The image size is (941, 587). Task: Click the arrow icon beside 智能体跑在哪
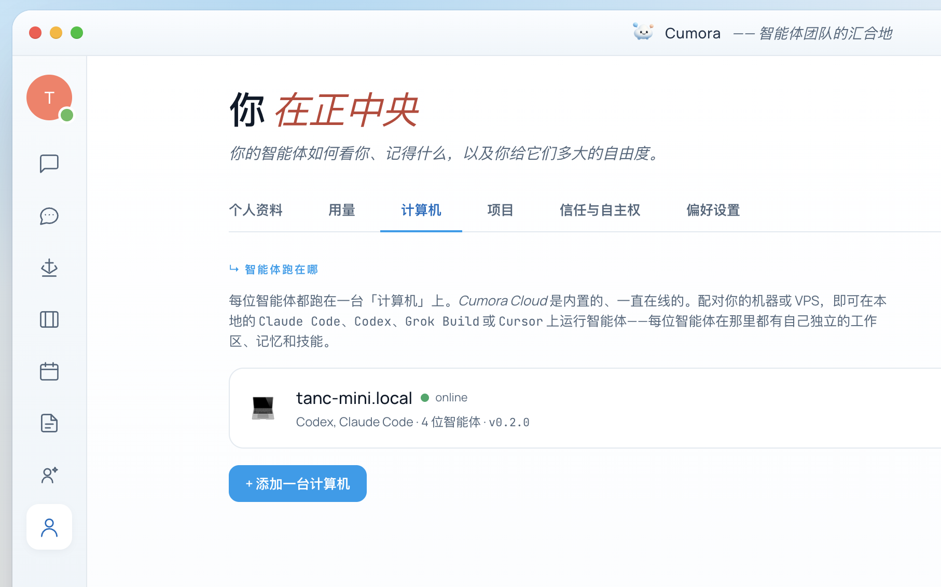click(x=234, y=269)
